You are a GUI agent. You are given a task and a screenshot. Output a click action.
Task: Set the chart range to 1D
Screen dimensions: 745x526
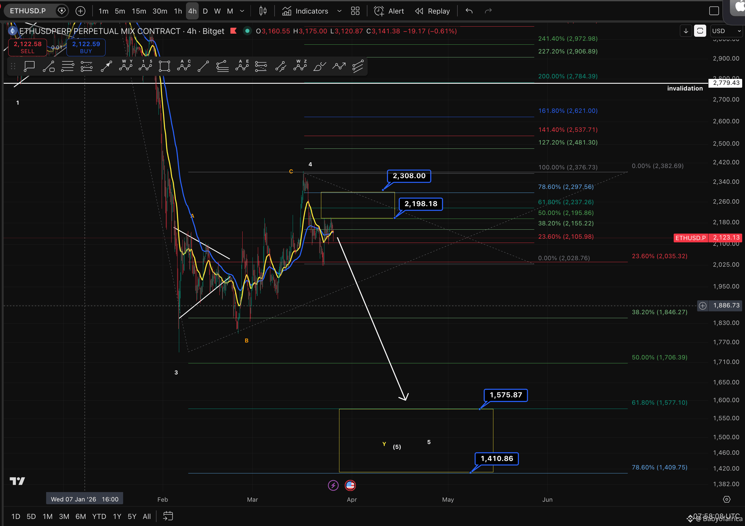(x=16, y=516)
